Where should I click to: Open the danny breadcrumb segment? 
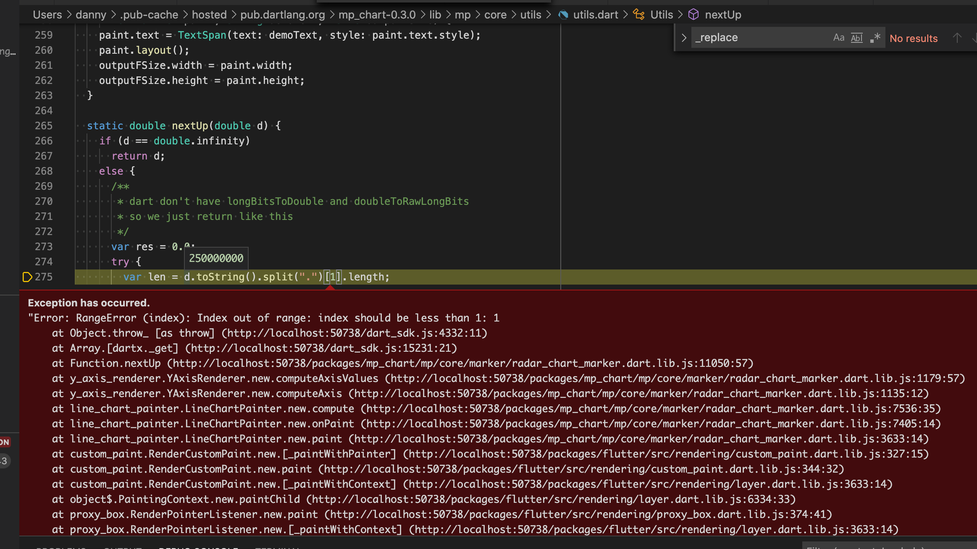pyautogui.click(x=91, y=15)
